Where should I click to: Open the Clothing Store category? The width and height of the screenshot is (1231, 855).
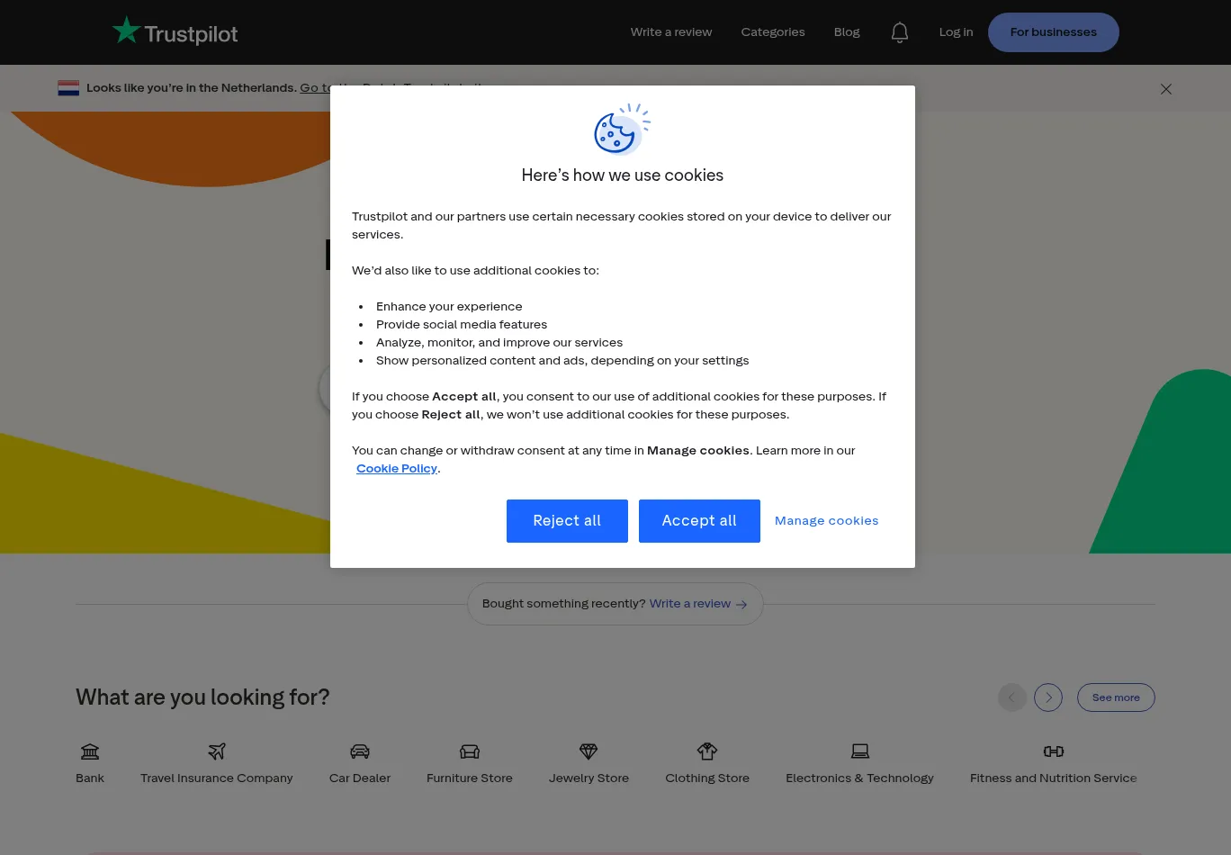707,763
